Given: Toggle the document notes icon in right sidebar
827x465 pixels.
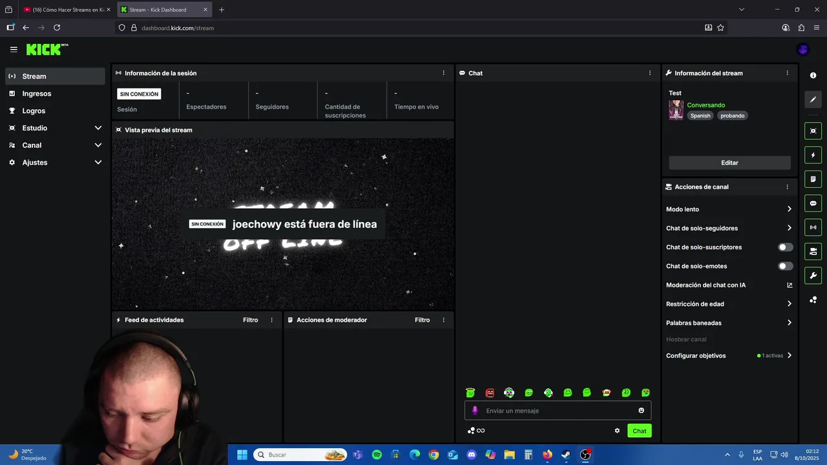Looking at the screenshot, I should [x=813, y=179].
